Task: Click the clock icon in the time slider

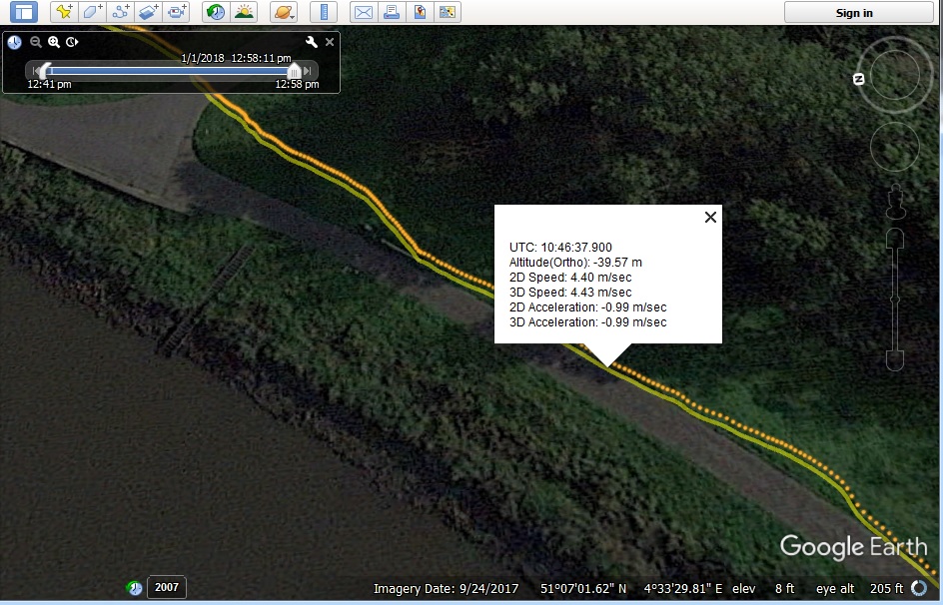Action: click(x=14, y=42)
